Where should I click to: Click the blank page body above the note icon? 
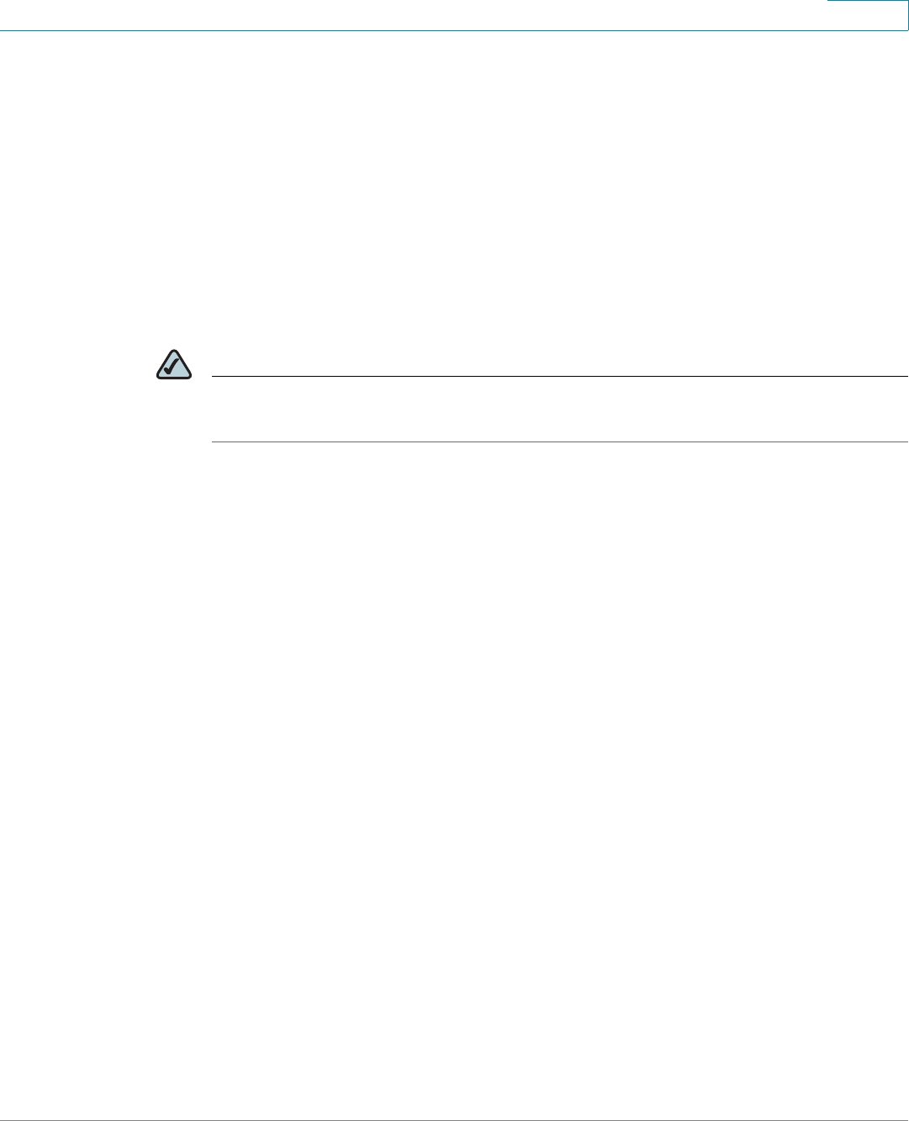pyautogui.click(x=454, y=189)
